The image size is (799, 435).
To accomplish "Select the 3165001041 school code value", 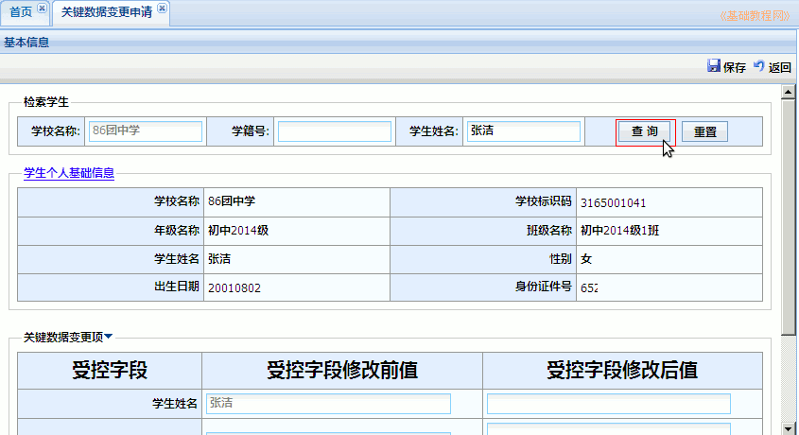I will [613, 202].
